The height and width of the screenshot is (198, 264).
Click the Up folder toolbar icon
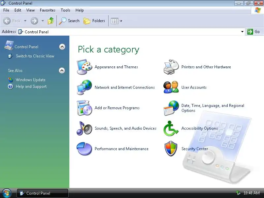[x=51, y=21]
